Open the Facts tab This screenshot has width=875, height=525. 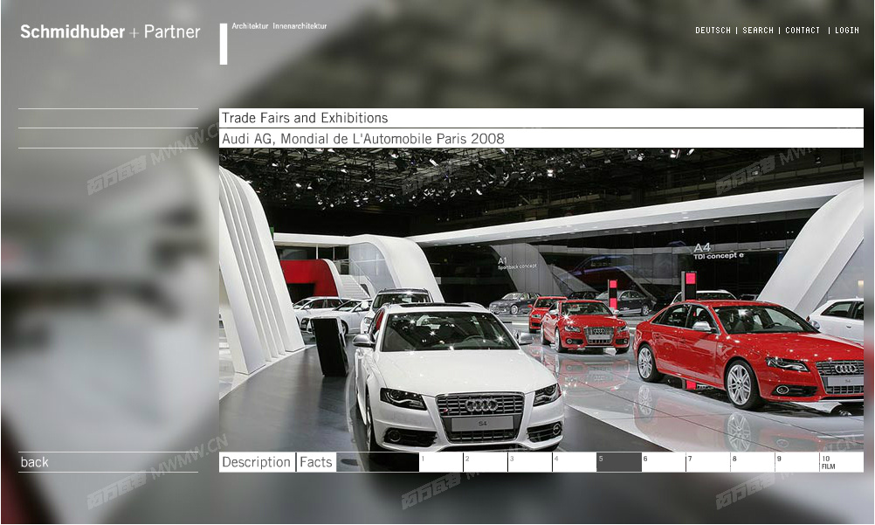tap(316, 462)
